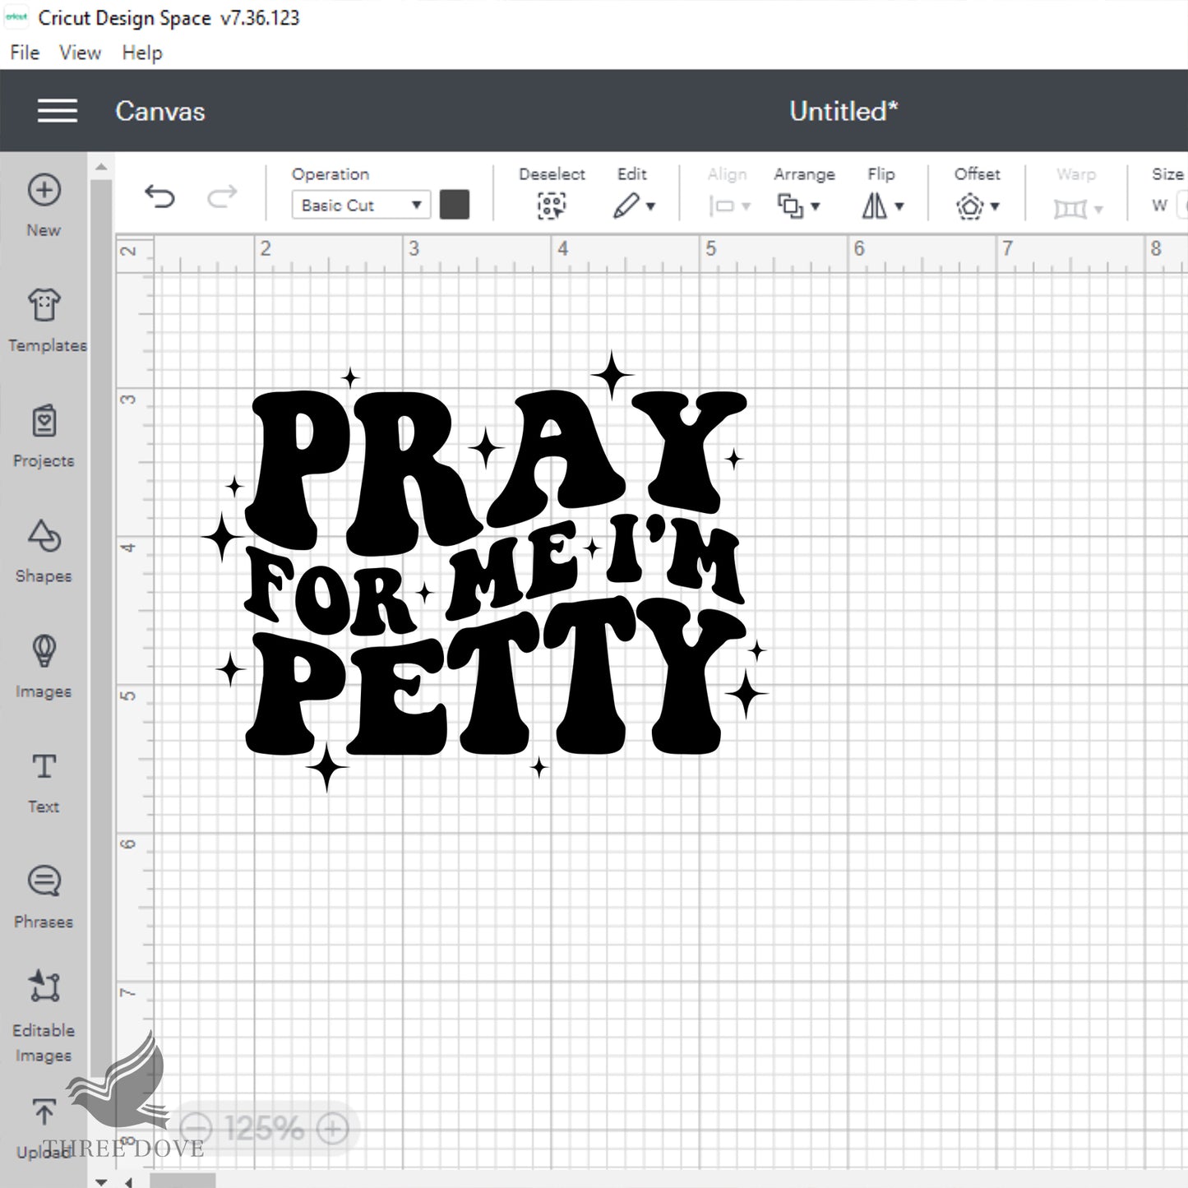Screen dimensions: 1188x1188
Task: Click the Deselect icon
Action: [552, 206]
